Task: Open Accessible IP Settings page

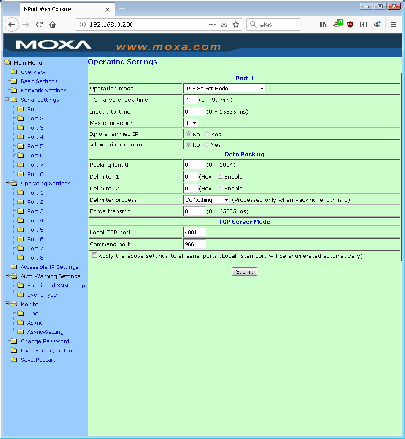Action: point(49,267)
